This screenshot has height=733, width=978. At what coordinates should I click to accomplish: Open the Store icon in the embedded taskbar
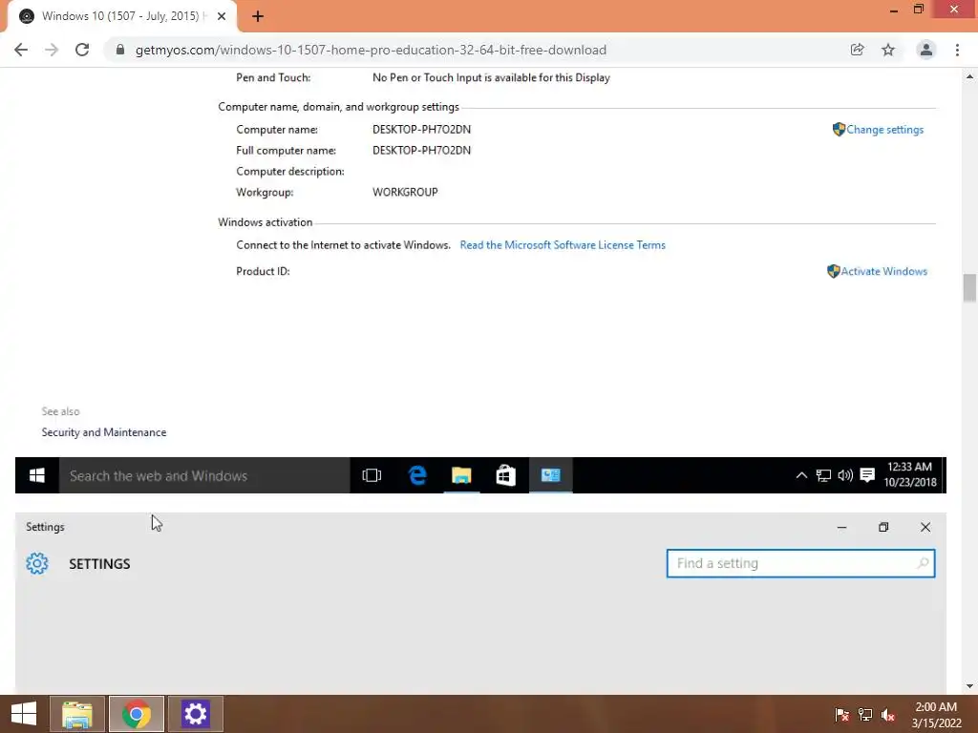[506, 475]
